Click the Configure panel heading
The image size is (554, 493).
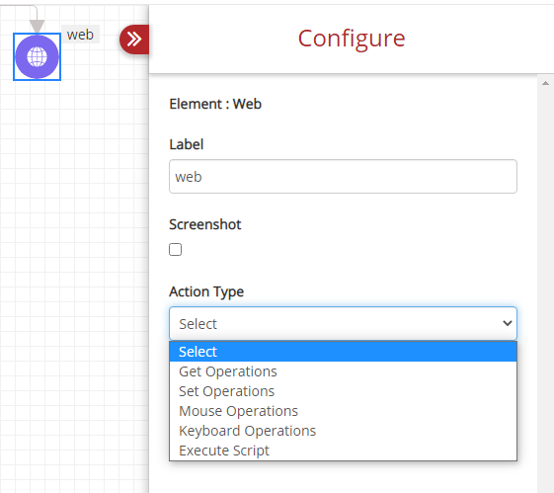[x=352, y=39]
